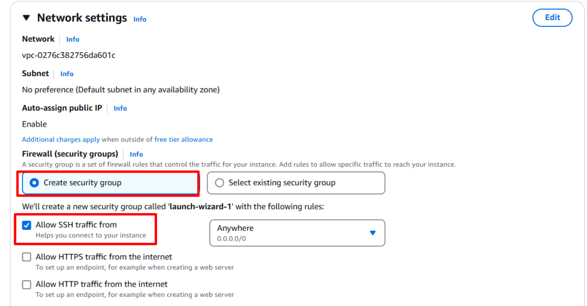Click the Allow SSH traffic from label
Screen dimensions: 587x306
76,225
